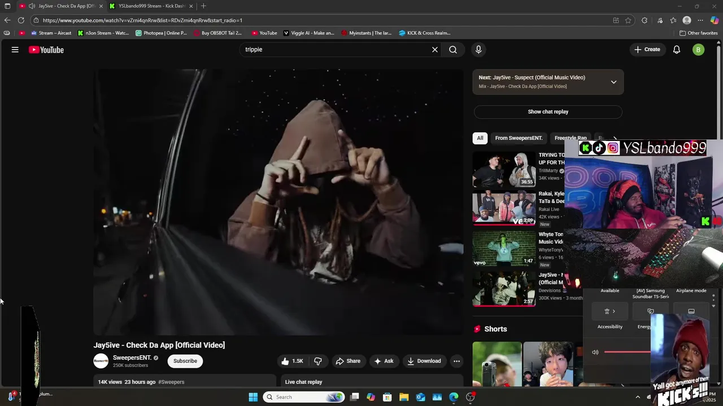The height and width of the screenshot is (406, 723).
Task: Open Other favorites folder
Action: 699,33
